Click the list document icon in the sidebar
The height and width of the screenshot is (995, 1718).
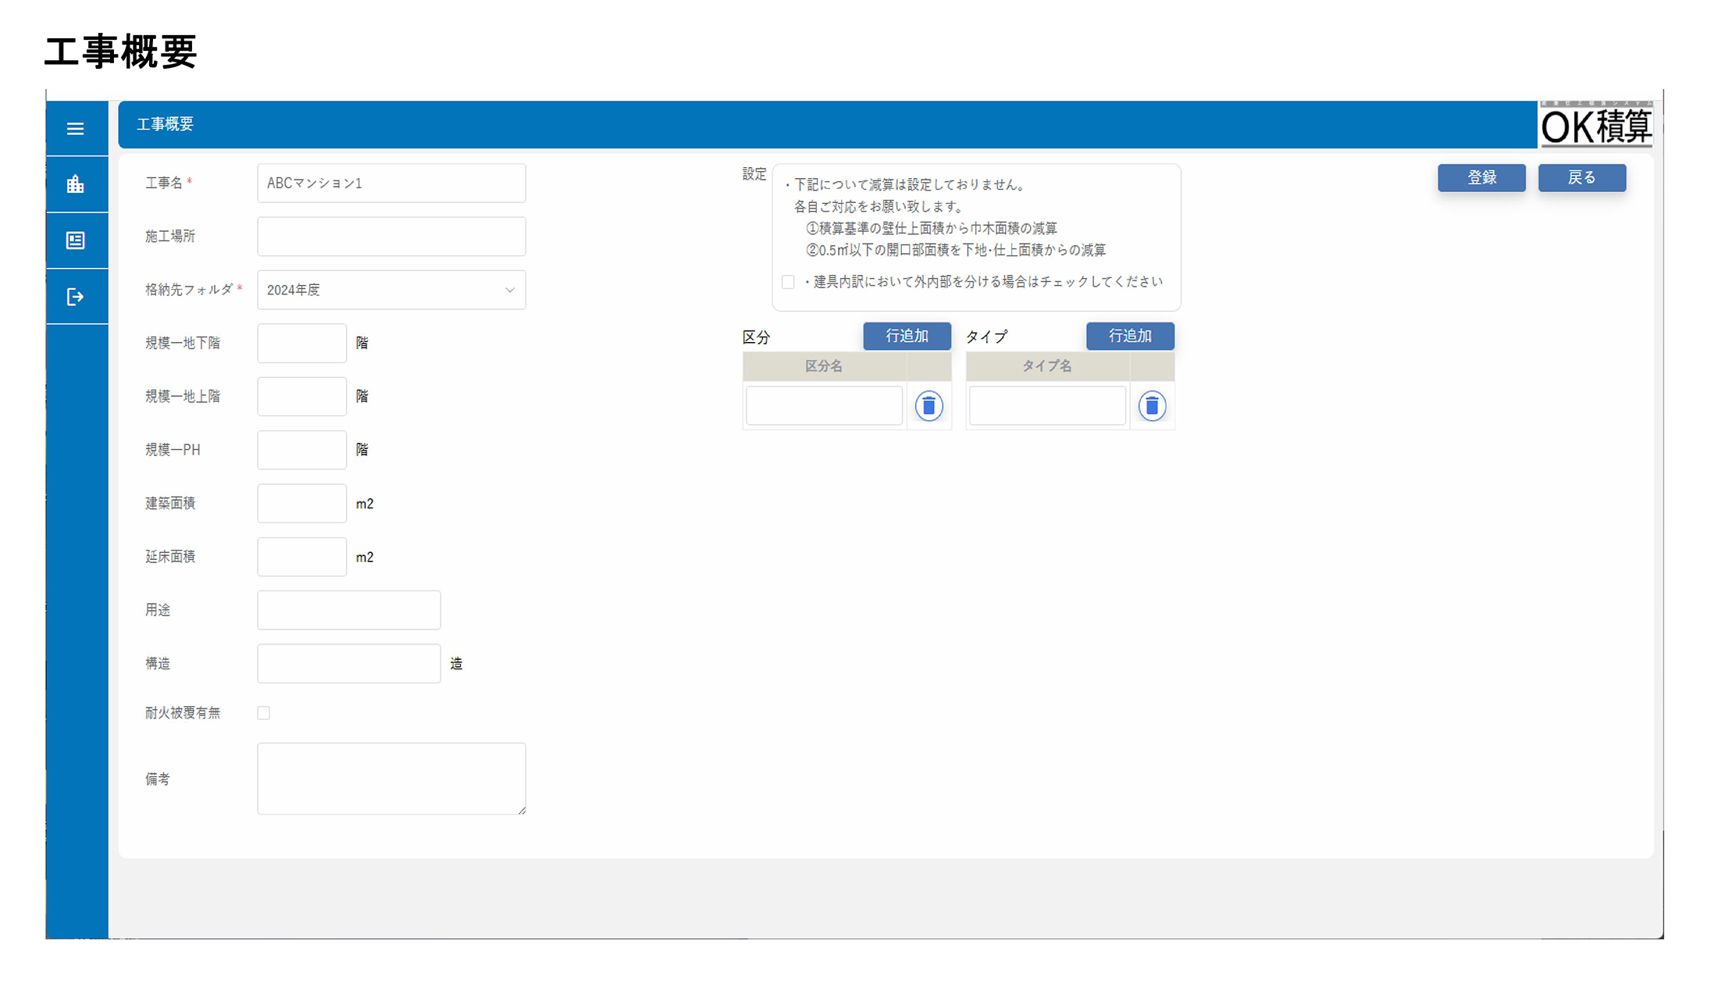75,241
